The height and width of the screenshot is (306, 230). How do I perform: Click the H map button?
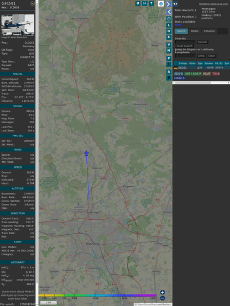click(144, 3)
